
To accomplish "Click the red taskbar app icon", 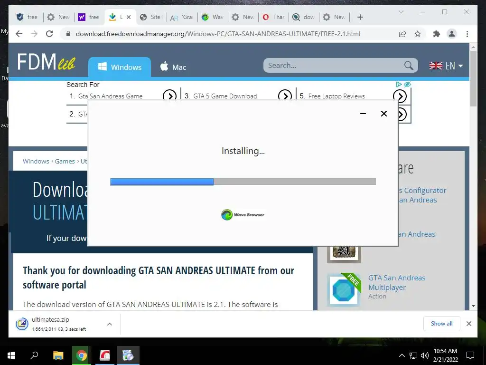I will (x=105, y=355).
